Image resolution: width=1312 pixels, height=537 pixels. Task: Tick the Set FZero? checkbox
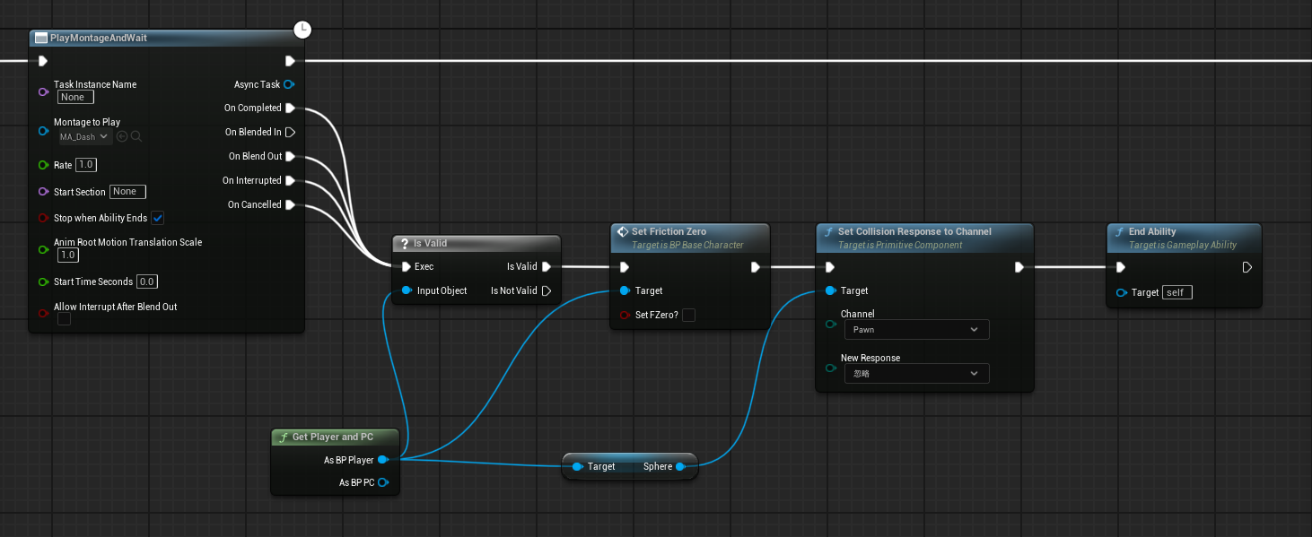pyautogui.click(x=688, y=315)
